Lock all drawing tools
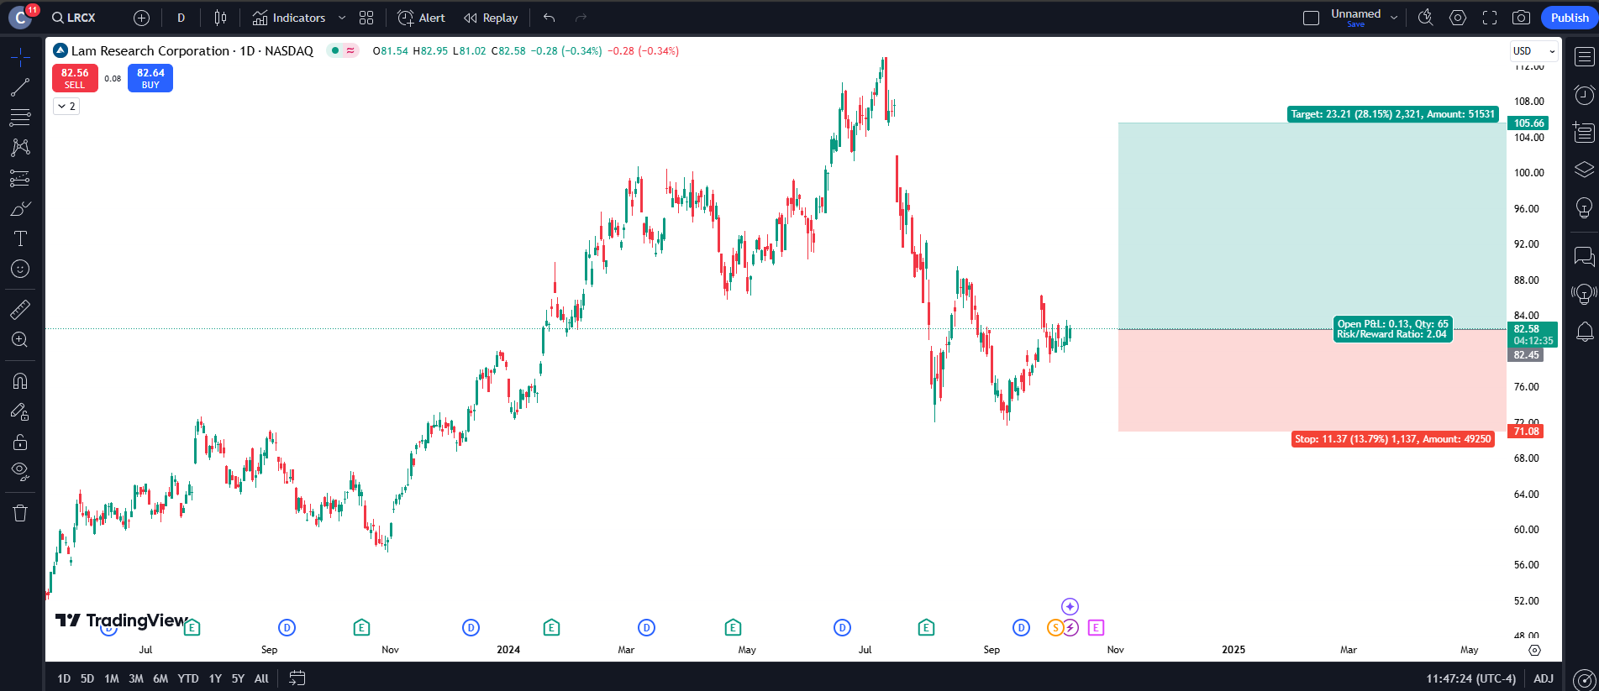 [x=20, y=442]
